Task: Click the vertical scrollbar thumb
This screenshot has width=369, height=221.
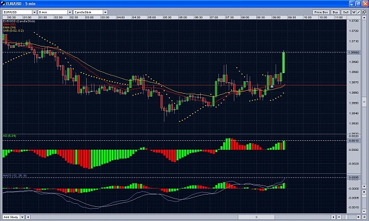Action: pos(364,102)
